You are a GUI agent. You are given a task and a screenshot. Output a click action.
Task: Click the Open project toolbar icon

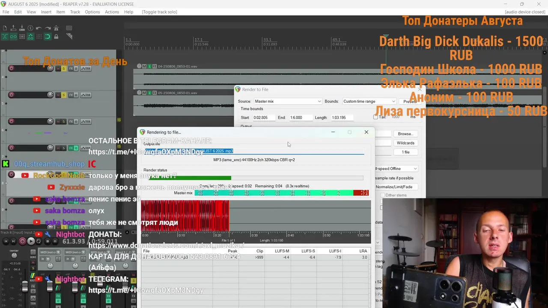[x=13, y=28]
